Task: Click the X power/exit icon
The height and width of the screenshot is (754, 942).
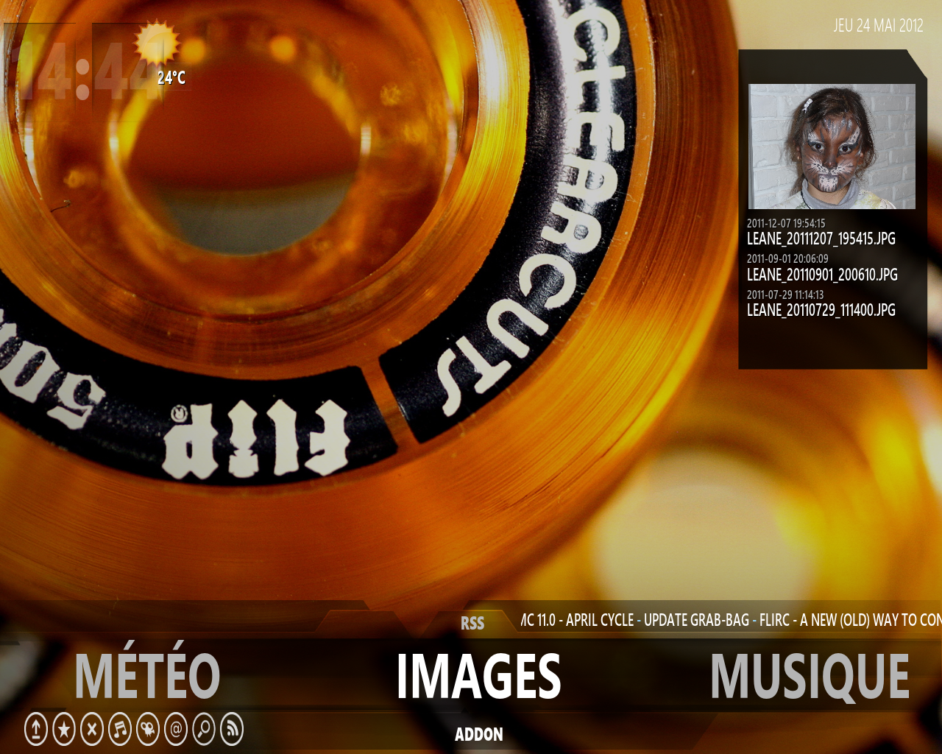Action: click(92, 730)
